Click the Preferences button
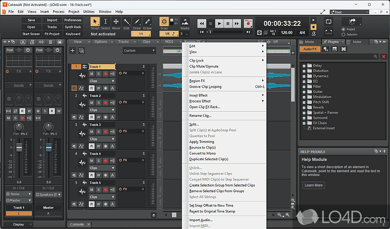This screenshot has height=229, width=390. click(73, 20)
